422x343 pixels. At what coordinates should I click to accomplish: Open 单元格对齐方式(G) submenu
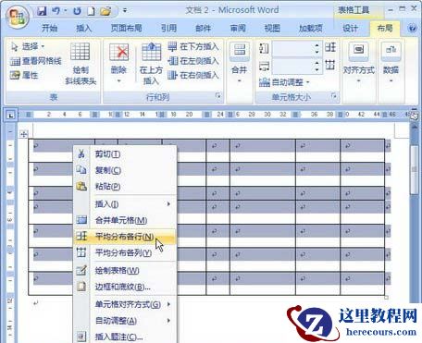(x=125, y=304)
